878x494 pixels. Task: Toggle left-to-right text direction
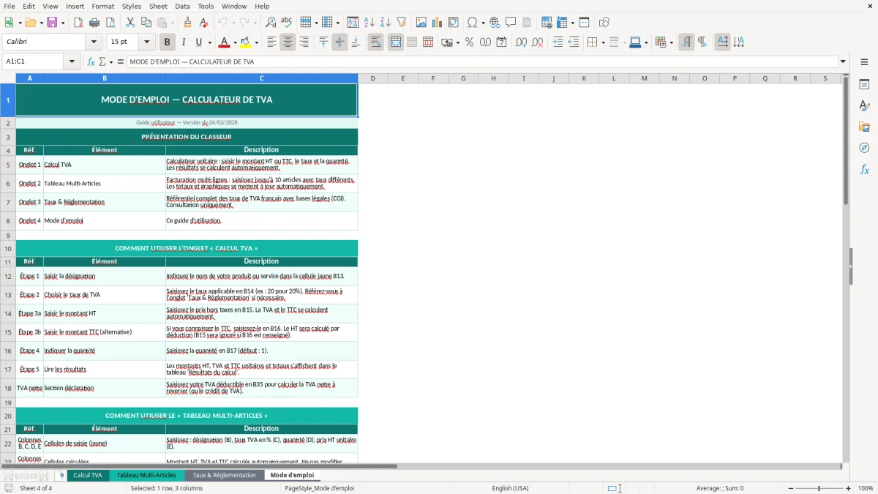pos(686,42)
